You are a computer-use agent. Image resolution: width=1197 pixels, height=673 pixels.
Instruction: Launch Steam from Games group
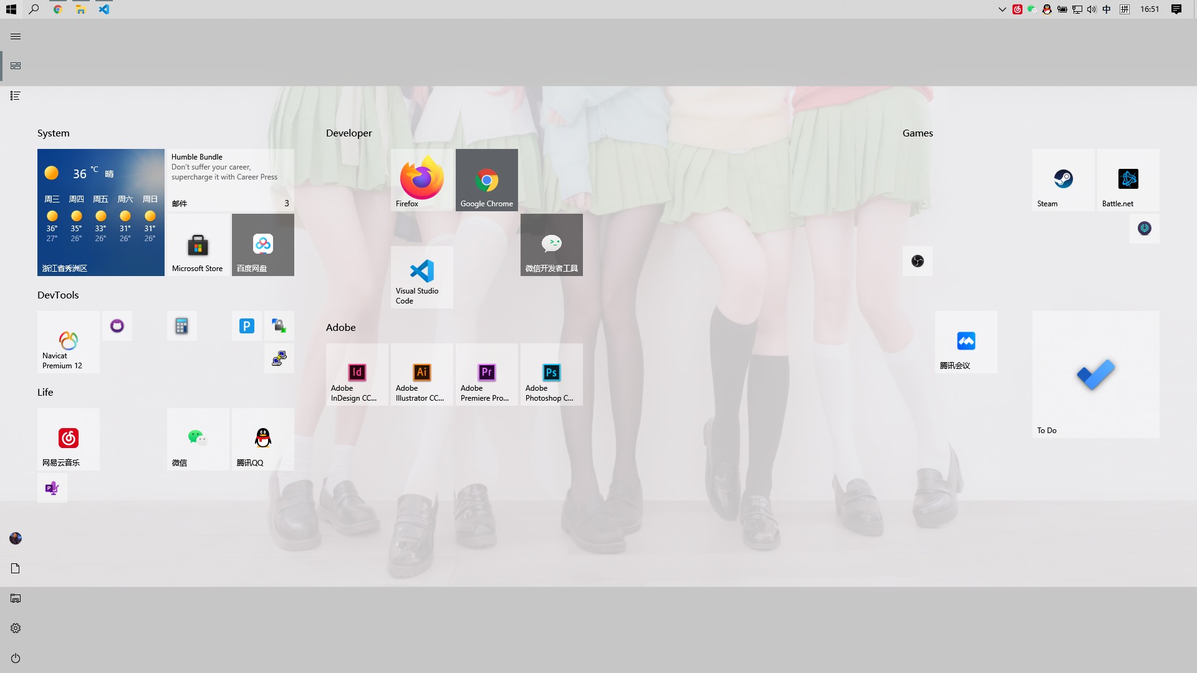pyautogui.click(x=1063, y=179)
